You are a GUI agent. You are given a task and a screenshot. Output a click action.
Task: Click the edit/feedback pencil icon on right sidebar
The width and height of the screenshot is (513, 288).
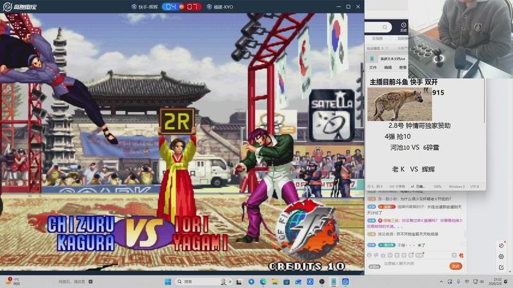coord(501,268)
